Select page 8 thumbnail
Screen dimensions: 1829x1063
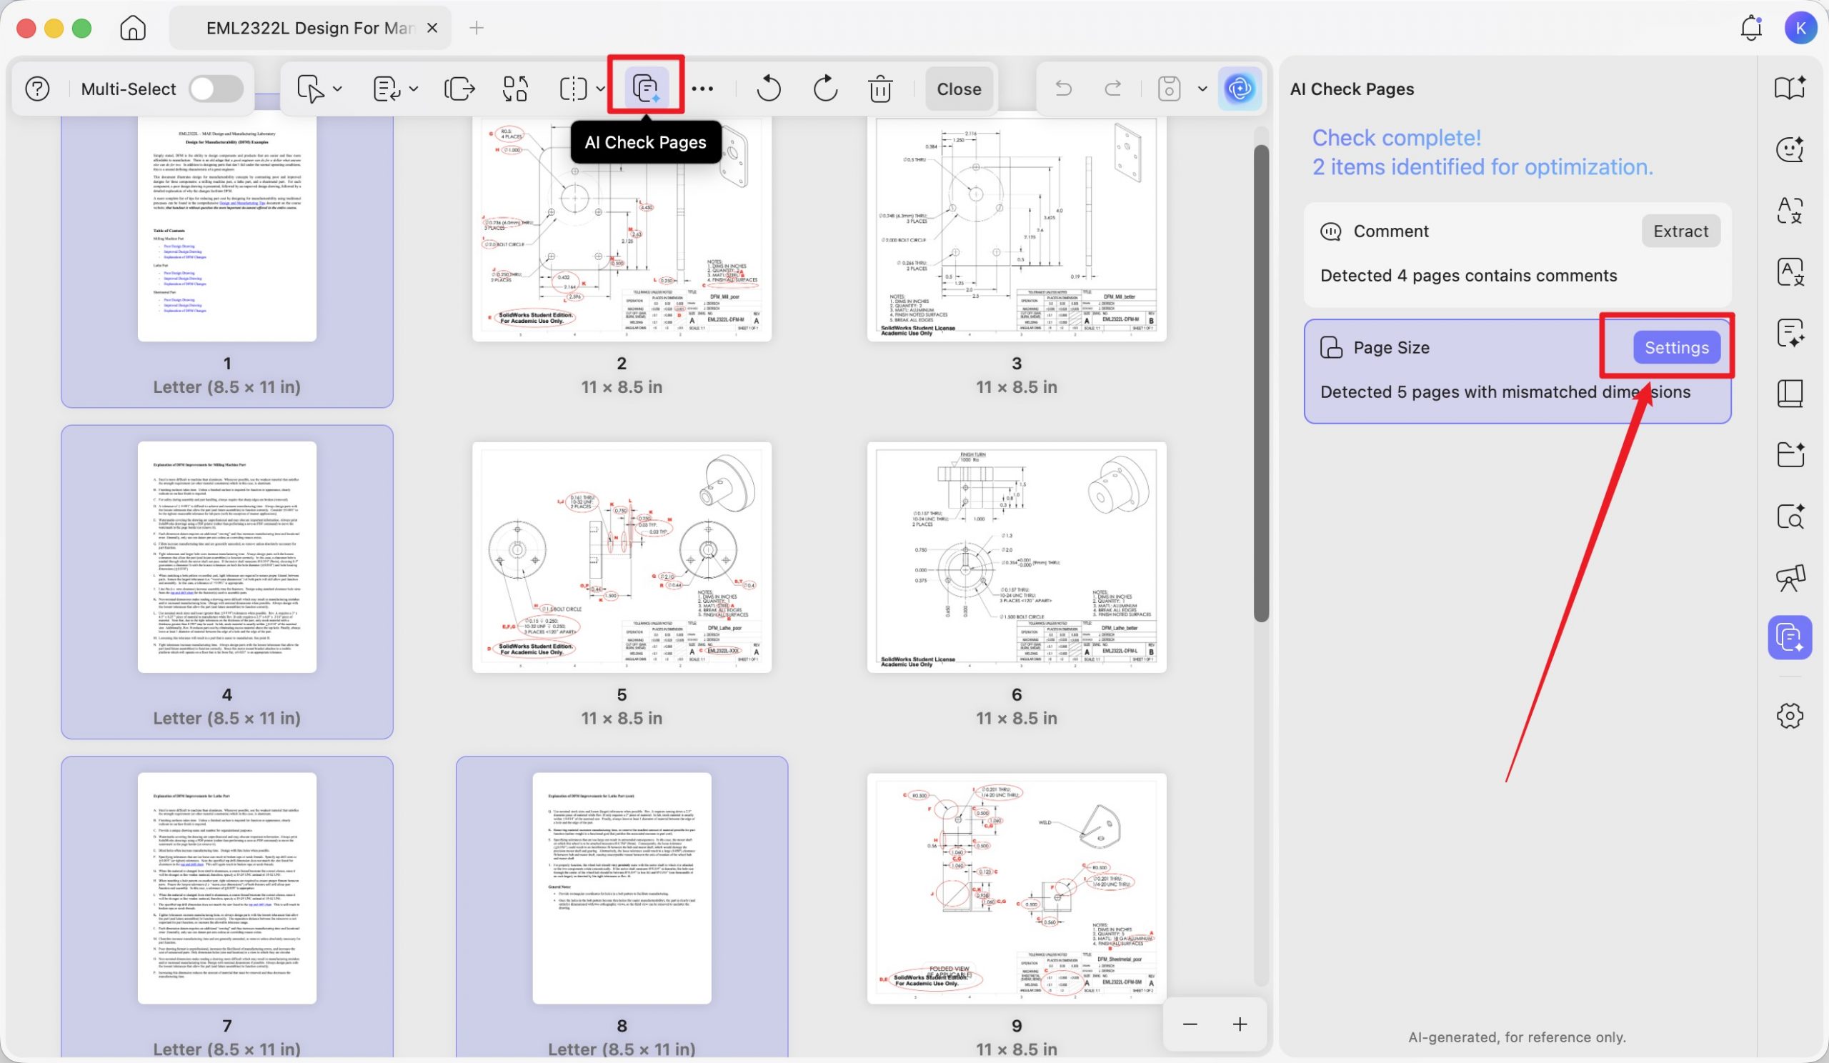pos(622,888)
